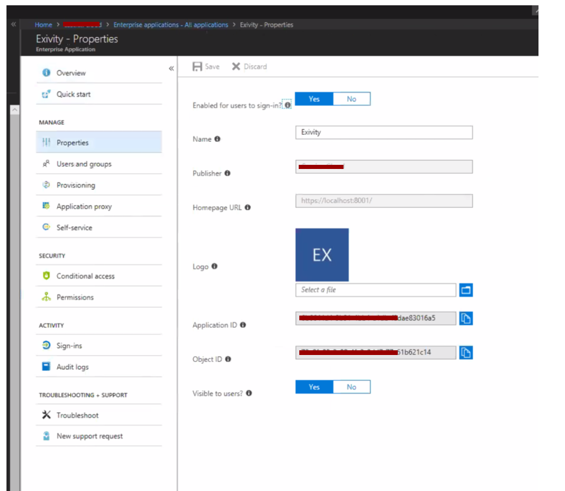Viewport: 565px width, 491px height.
Task: Go to Home via breadcrumb
Action: pos(43,25)
